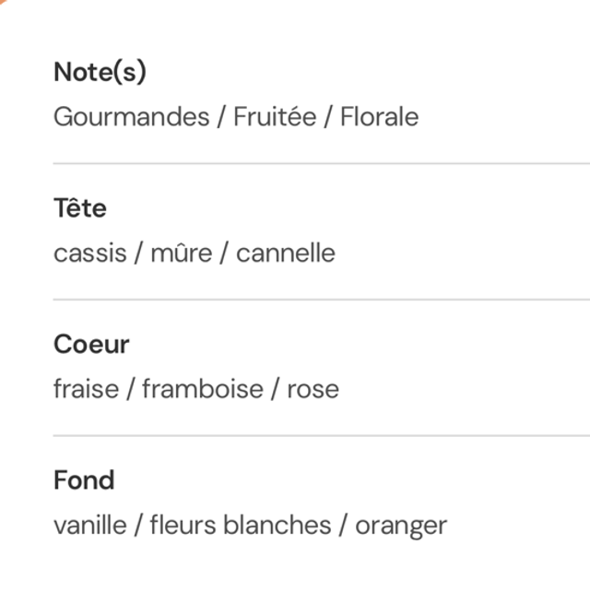Click the word framboise
The height and width of the screenshot is (590, 590).
[x=202, y=389]
